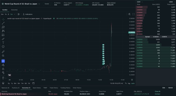Screen dimensions: 176x96
Task: Toggle percent scale on price axis
Action: coord(126,83)
